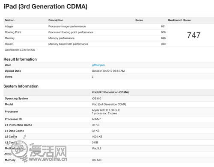Select the 'iOS 6.0' value
Viewport: 214px width, 167px height.
[x=96, y=98]
